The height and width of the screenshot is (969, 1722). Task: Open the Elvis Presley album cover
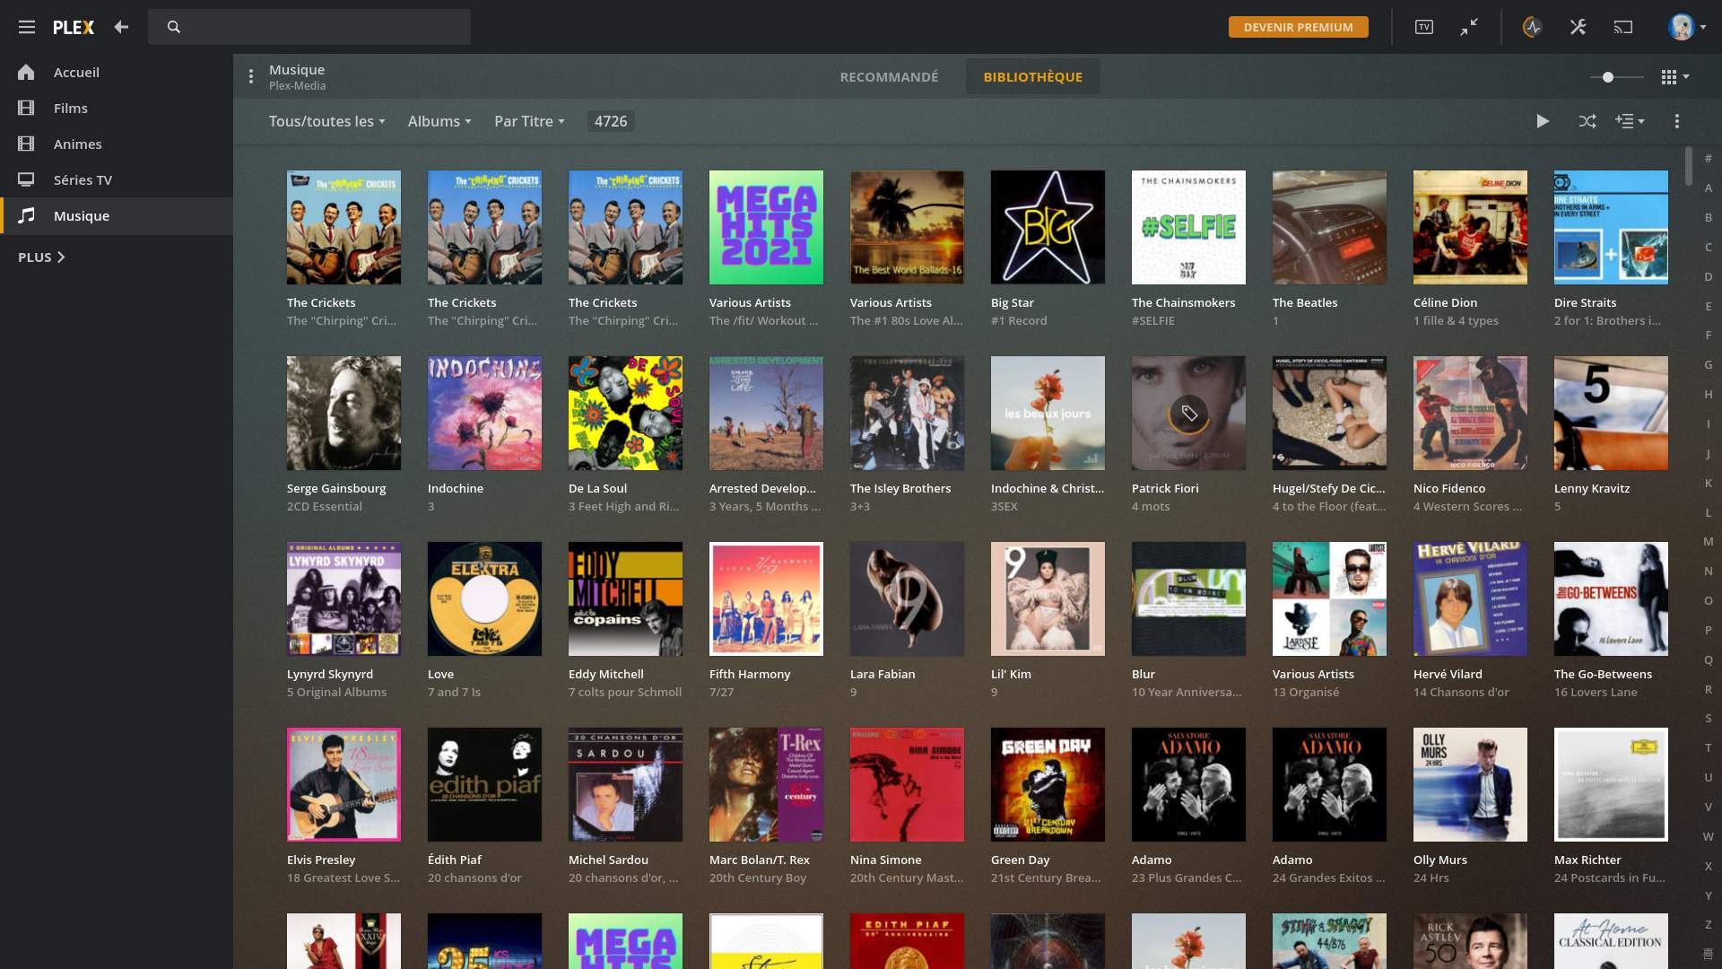coord(344,784)
